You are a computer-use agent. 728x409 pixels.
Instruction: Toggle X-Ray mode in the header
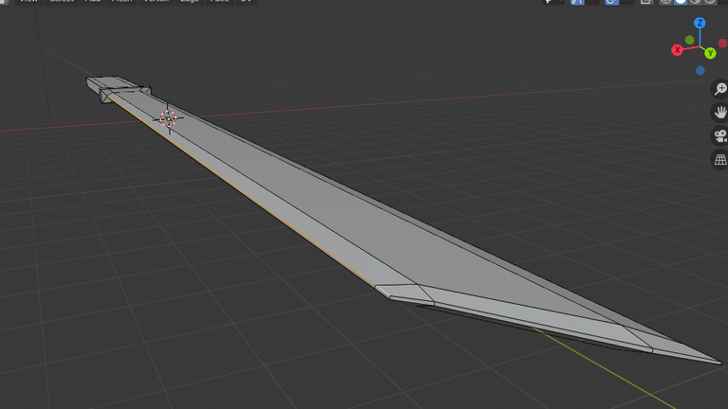click(646, 2)
